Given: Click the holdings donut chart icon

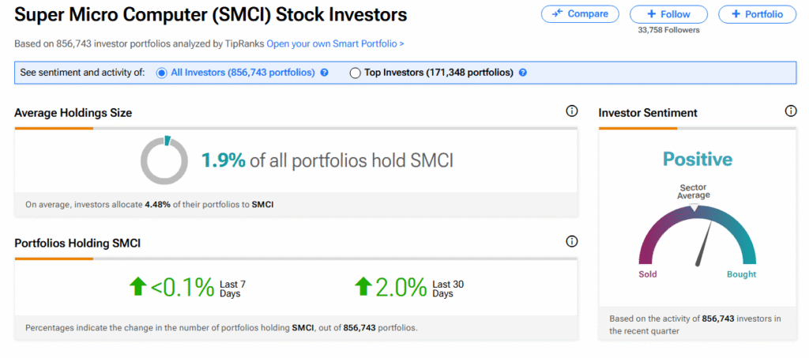Looking at the screenshot, I should 164,161.
